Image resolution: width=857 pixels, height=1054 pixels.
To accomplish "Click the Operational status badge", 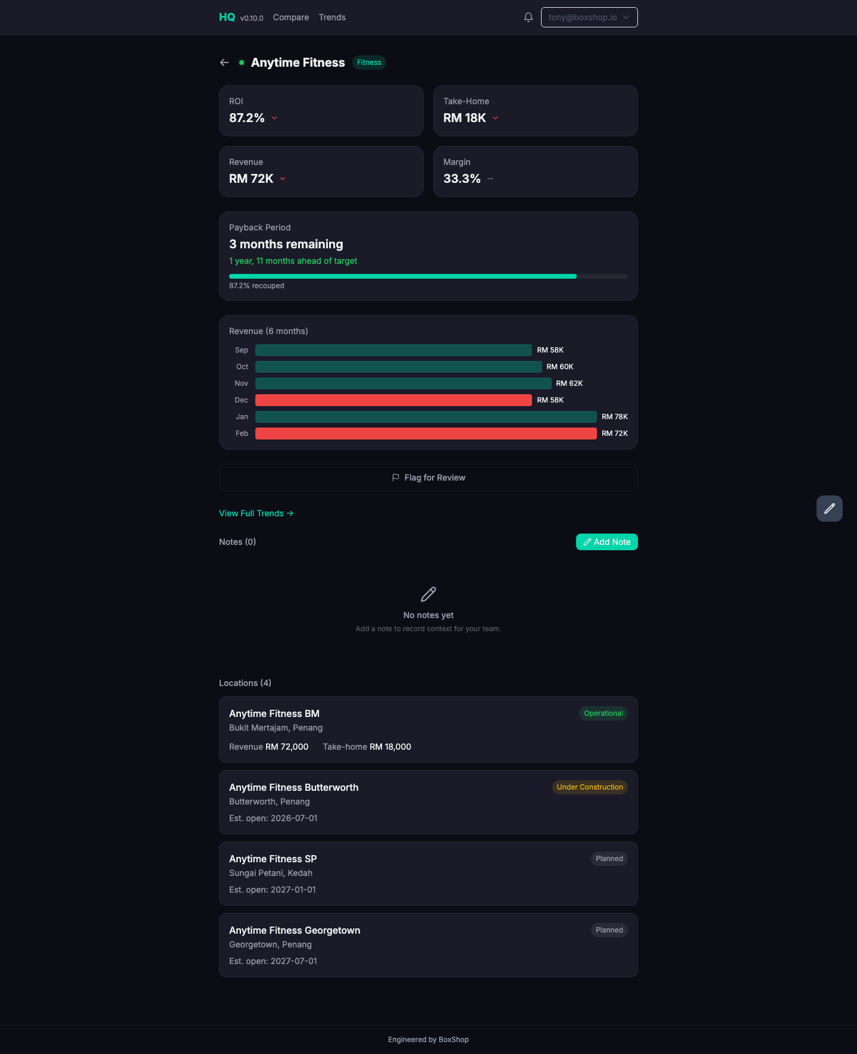I will (603, 713).
